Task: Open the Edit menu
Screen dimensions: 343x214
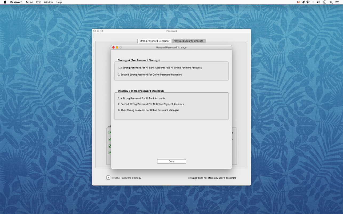Action: tap(38, 2)
